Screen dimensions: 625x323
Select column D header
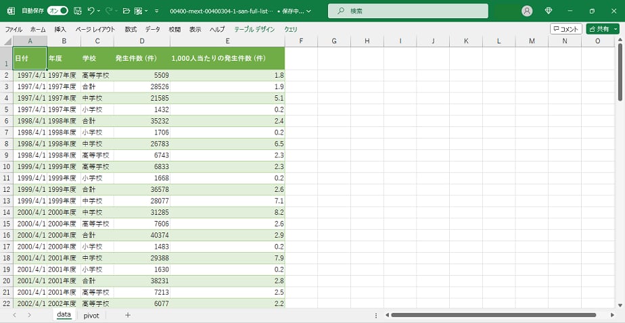tap(141, 41)
